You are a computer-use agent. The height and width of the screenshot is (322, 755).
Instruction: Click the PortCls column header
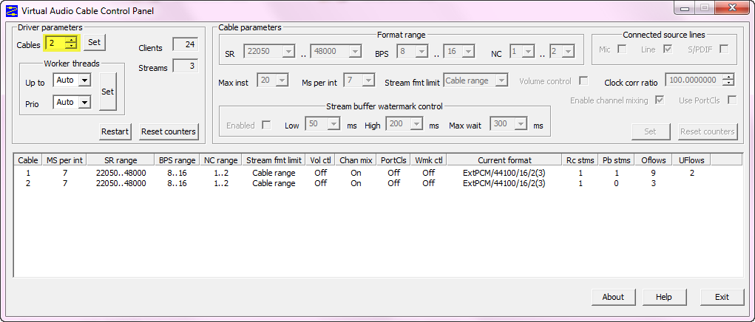click(x=393, y=160)
